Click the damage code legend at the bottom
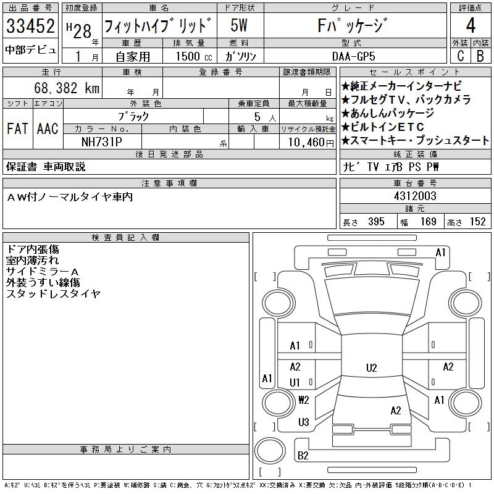 coord(238,485)
